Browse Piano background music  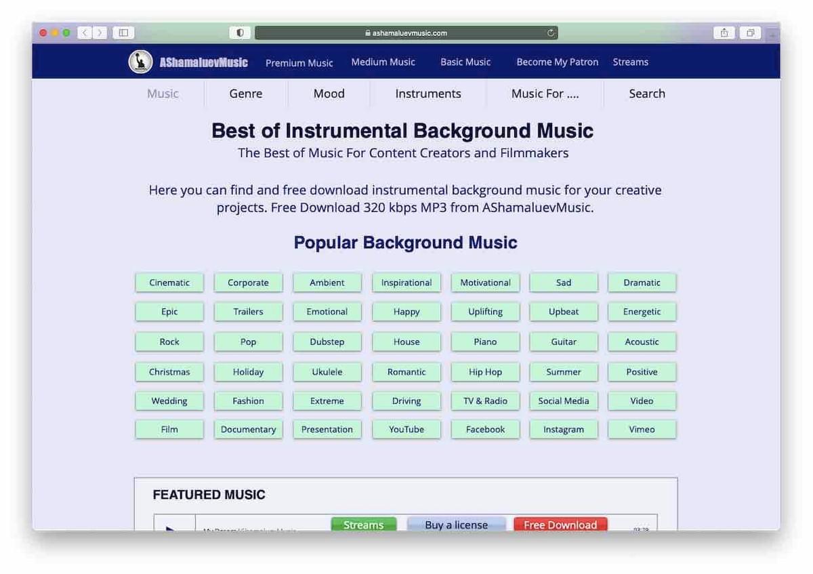[x=485, y=342]
